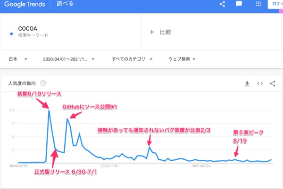The width and height of the screenshot is (283, 189).
Task: Open the Google apps grid icon
Action: [258, 4]
